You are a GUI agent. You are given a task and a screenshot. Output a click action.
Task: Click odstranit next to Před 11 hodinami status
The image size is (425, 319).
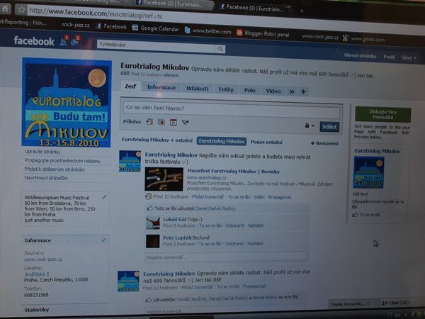(171, 75)
